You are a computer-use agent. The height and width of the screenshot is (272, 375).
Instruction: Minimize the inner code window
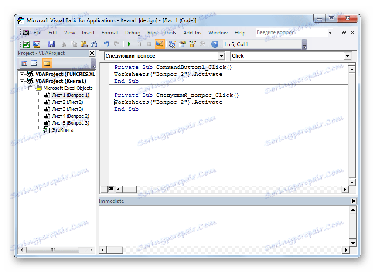point(337,33)
